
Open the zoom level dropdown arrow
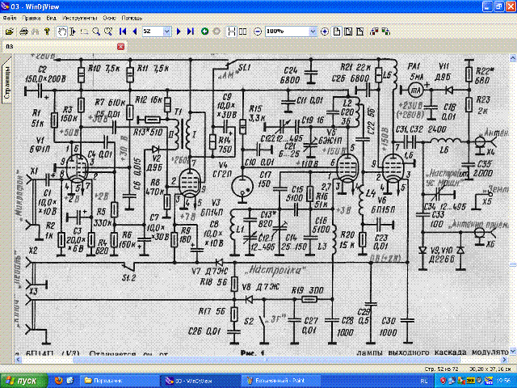pyautogui.click(x=313, y=32)
